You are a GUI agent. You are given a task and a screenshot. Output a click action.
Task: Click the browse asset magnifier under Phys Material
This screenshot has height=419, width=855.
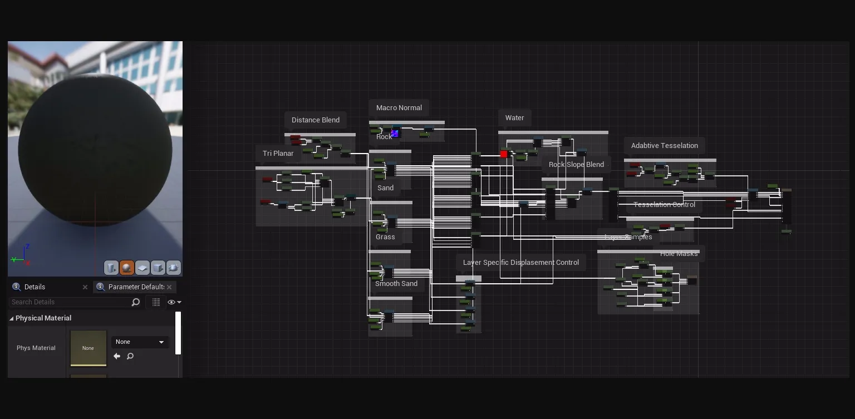tap(130, 356)
